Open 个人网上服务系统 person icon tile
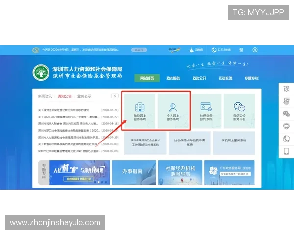This screenshot has width=294, height=235. (173, 111)
